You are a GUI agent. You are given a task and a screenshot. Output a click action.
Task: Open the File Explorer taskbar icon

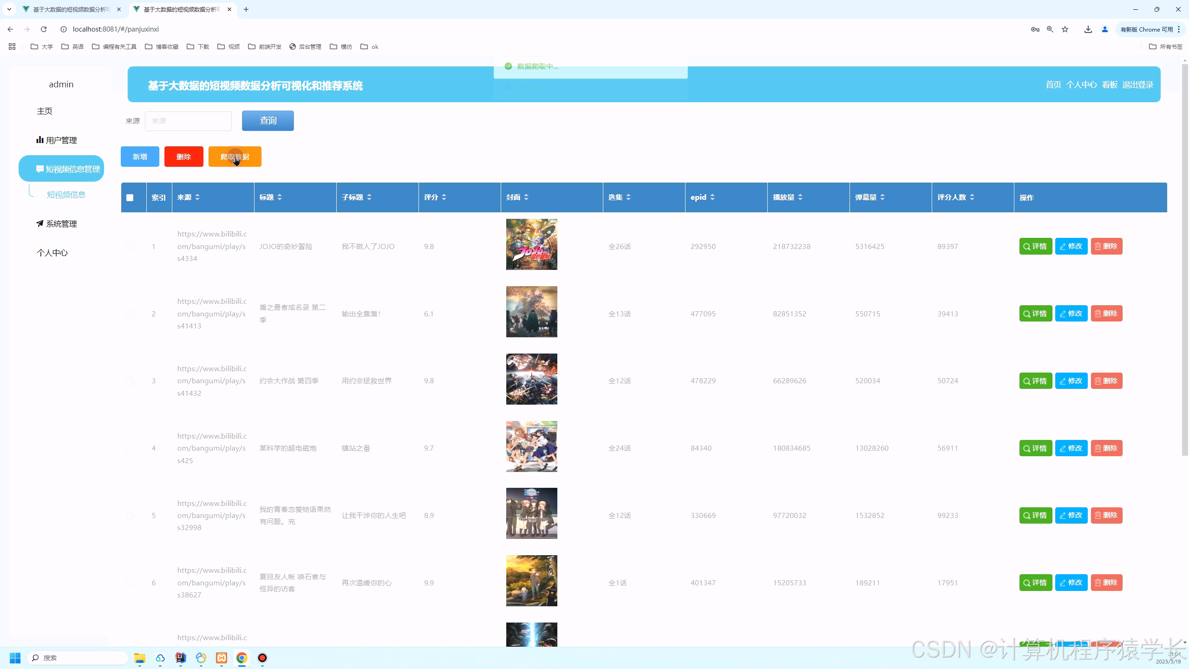[139, 658]
